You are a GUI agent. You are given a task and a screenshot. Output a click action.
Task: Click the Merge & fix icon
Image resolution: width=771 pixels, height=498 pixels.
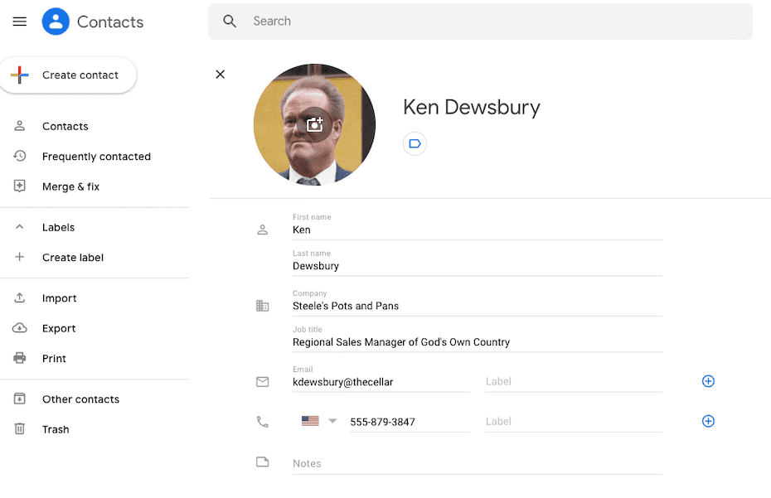(x=18, y=186)
